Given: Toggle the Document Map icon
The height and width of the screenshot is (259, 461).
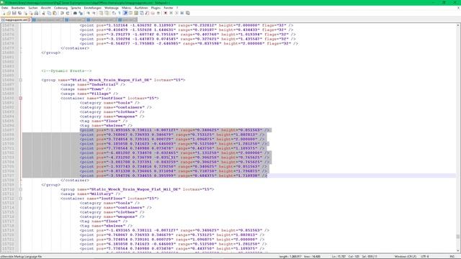Looking at the screenshot, I should pos(136,13).
